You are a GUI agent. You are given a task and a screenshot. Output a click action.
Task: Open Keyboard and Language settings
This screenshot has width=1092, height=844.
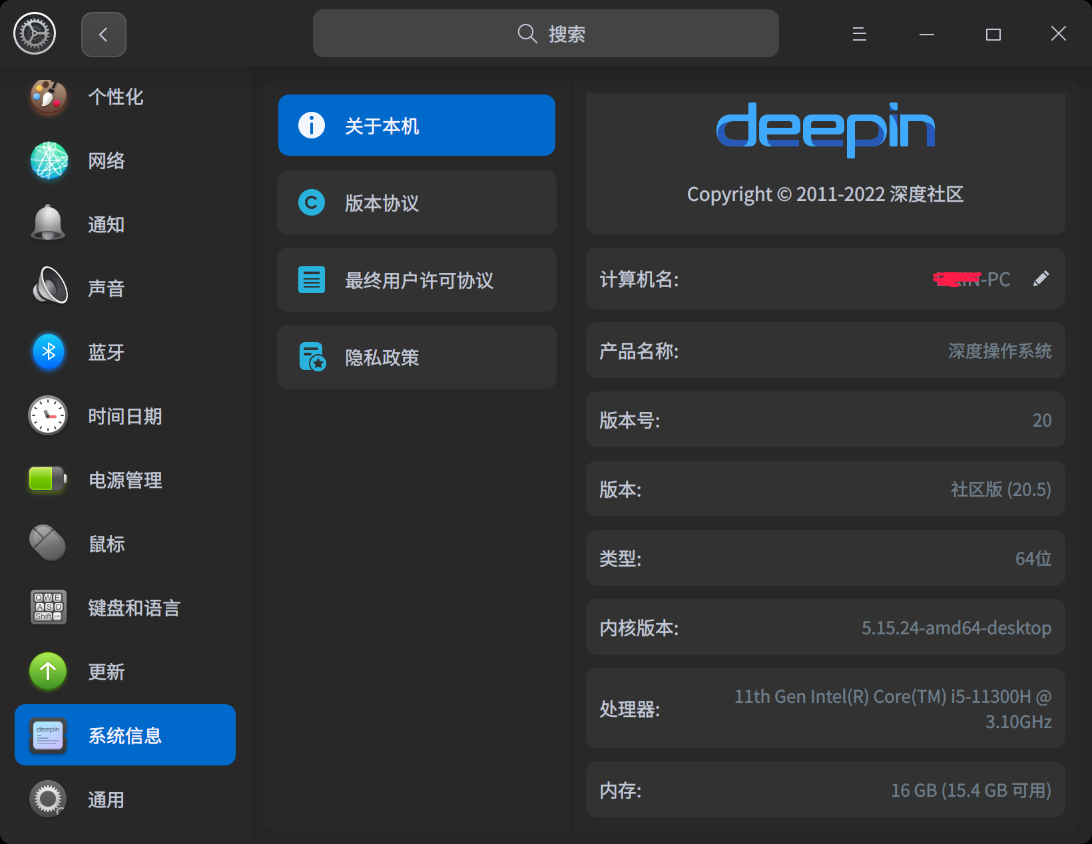133,608
